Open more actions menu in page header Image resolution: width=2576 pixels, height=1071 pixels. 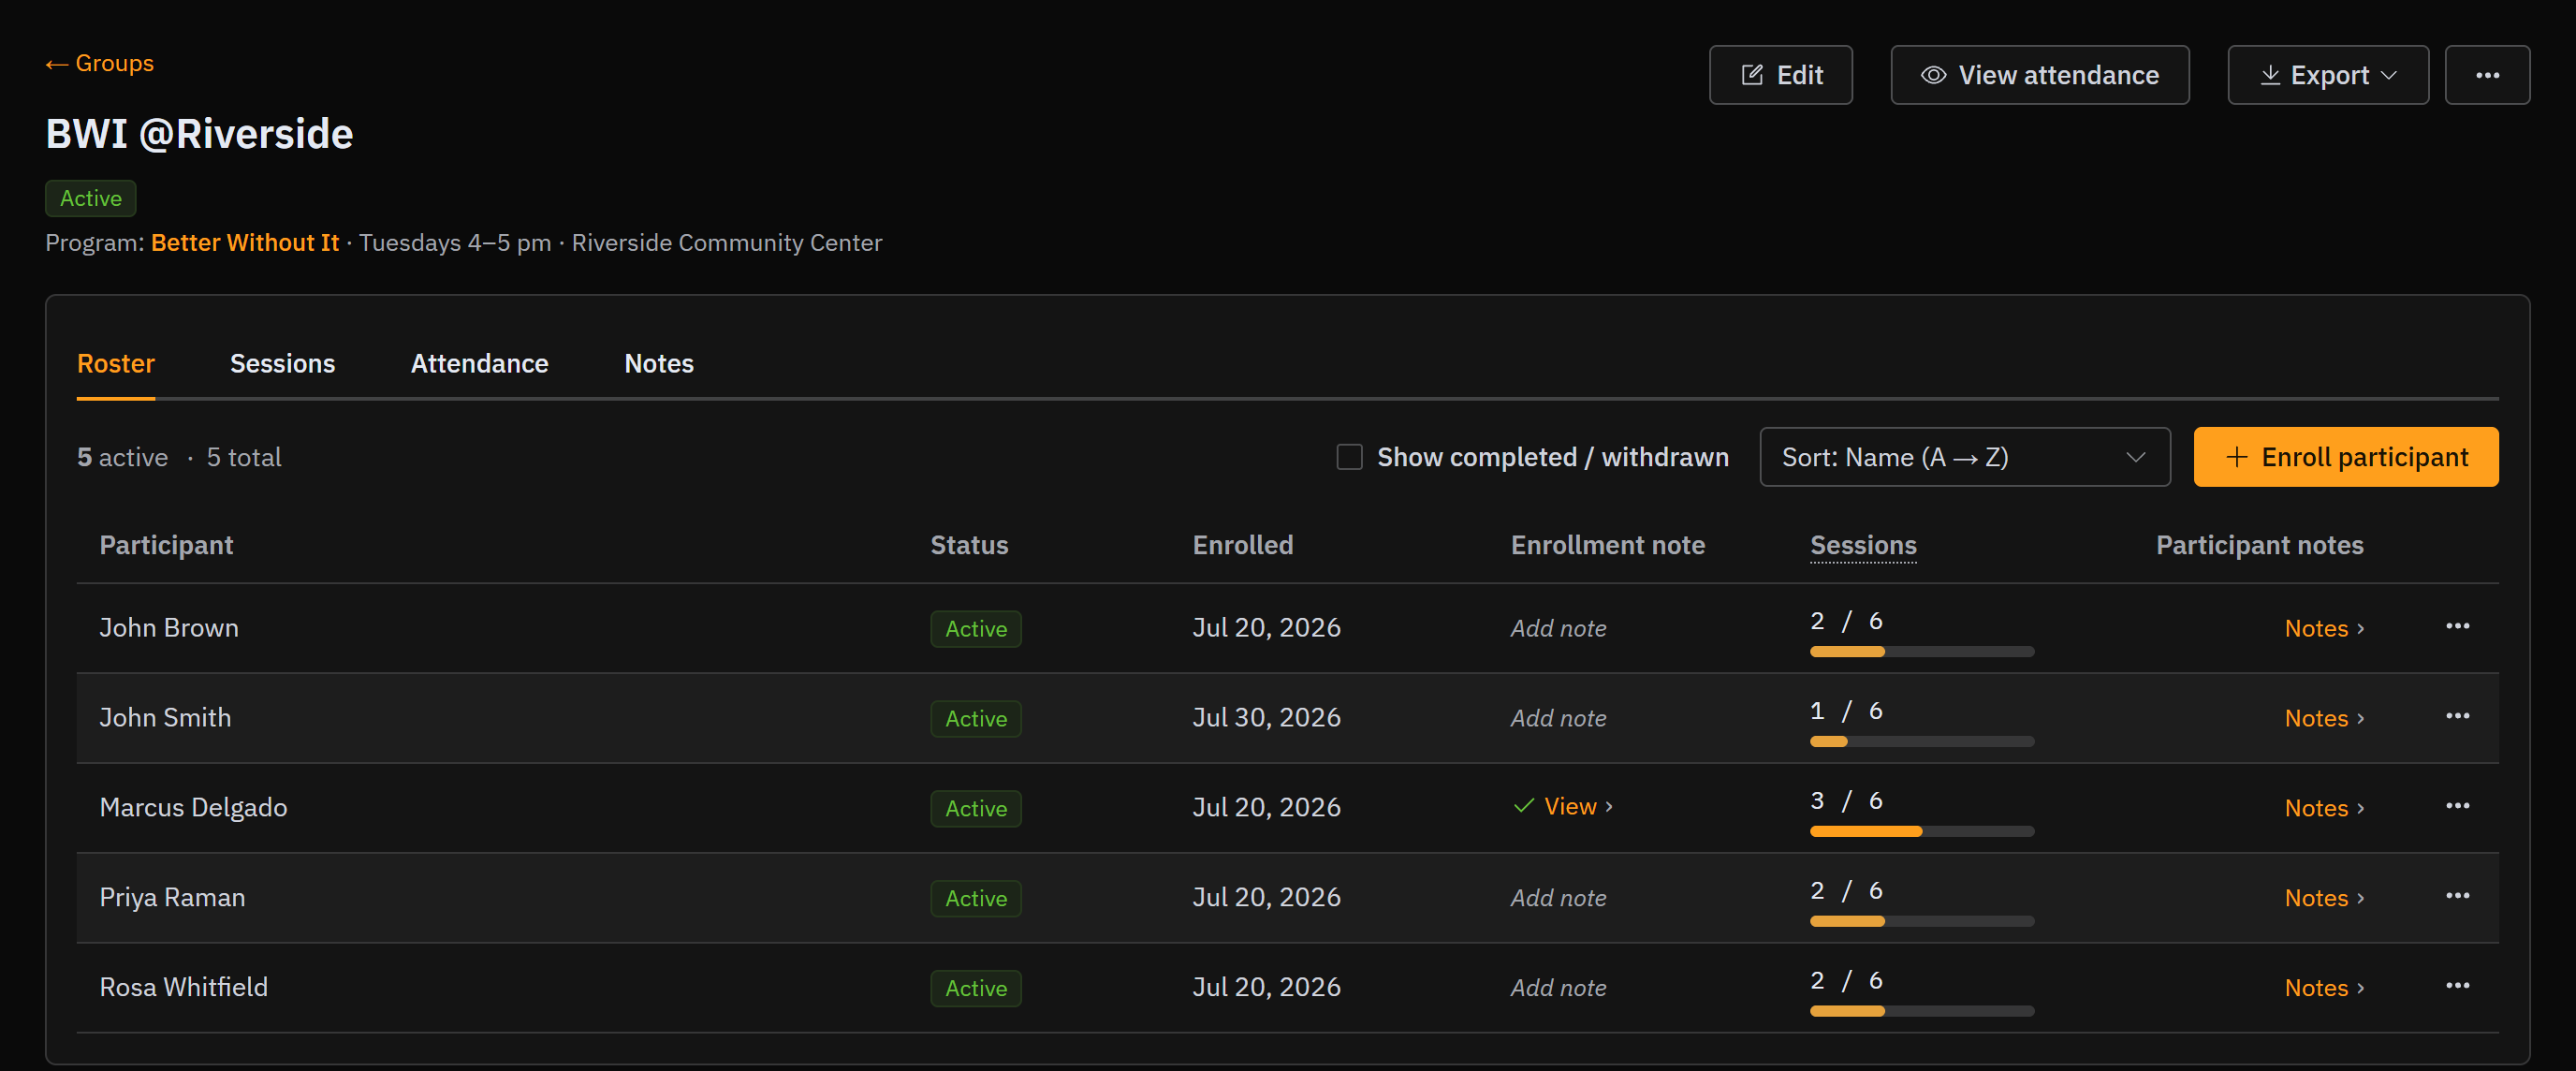[x=2486, y=75]
